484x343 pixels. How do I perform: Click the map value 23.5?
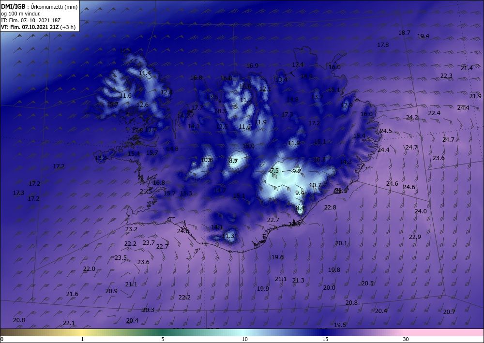coord(121,258)
